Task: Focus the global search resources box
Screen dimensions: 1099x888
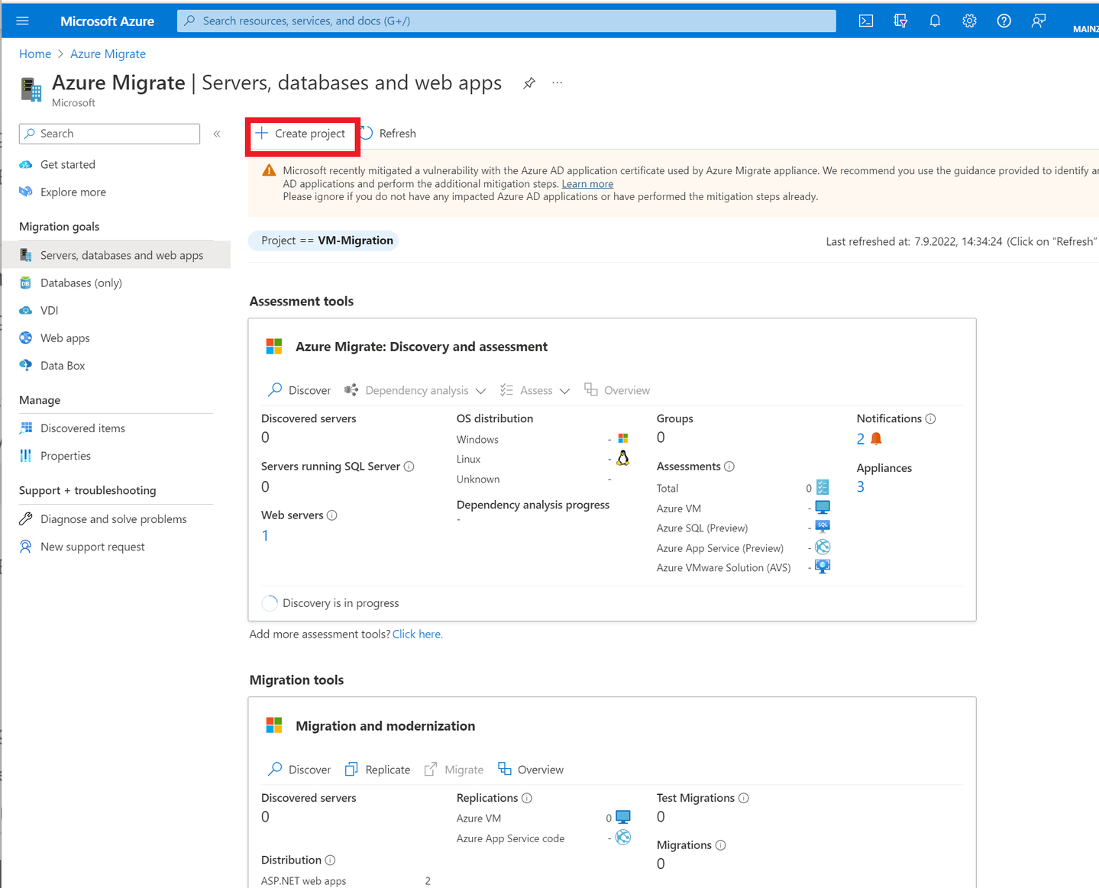Action: 506,21
